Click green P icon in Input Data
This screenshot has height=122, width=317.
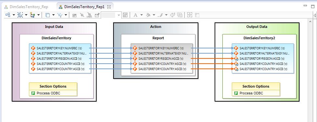[33, 93]
